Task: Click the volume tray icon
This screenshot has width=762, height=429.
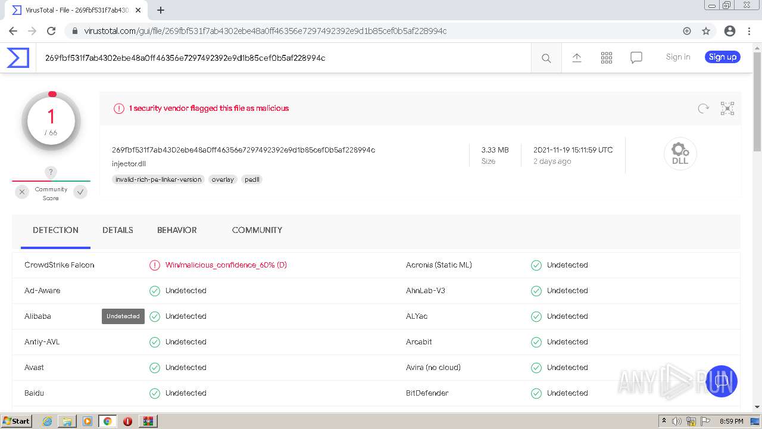Action: click(x=677, y=421)
